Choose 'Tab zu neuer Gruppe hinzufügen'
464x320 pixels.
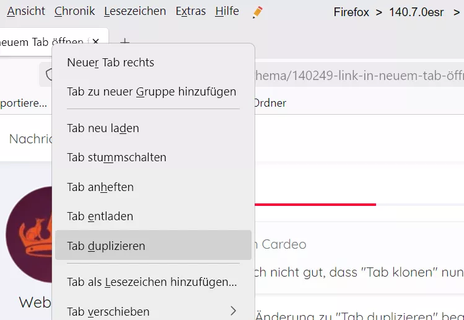click(x=153, y=92)
